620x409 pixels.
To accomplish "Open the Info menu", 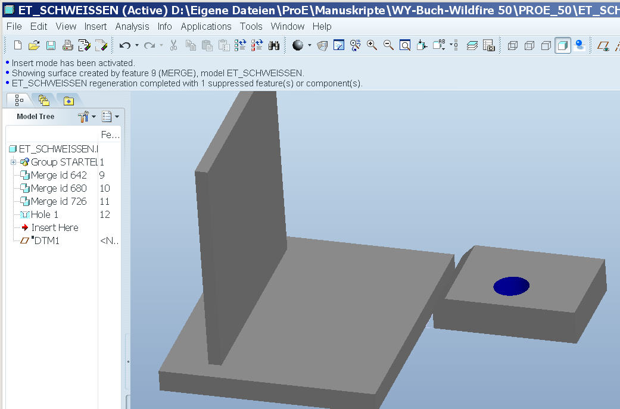I will (165, 26).
